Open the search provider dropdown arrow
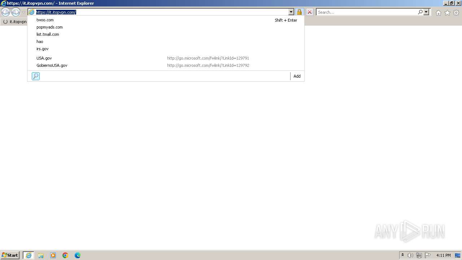462x260 pixels. (x=426, y=12)
